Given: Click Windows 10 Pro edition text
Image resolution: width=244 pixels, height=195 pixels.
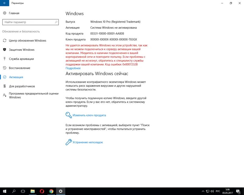Looking at the screenshot, I should 115,22.
